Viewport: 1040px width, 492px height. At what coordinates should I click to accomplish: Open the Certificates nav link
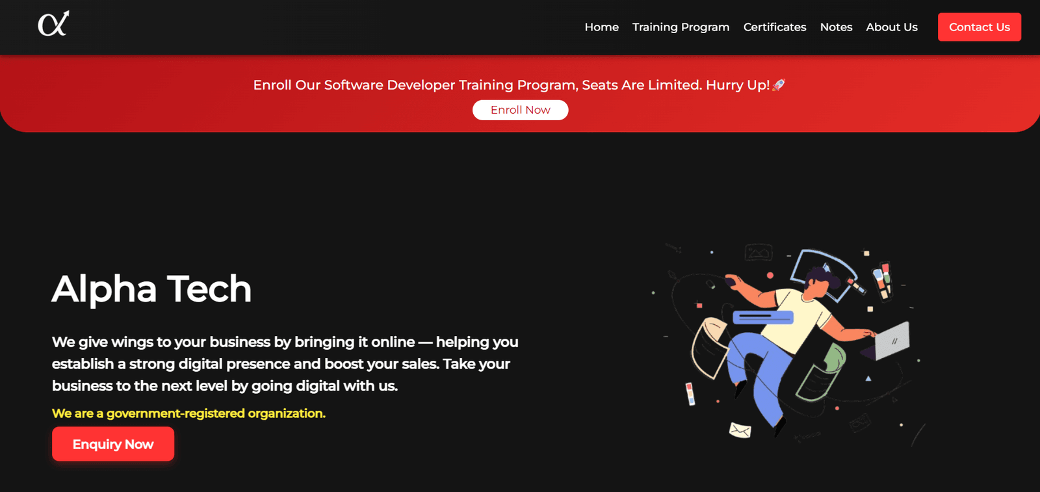[x=774, y=27]
